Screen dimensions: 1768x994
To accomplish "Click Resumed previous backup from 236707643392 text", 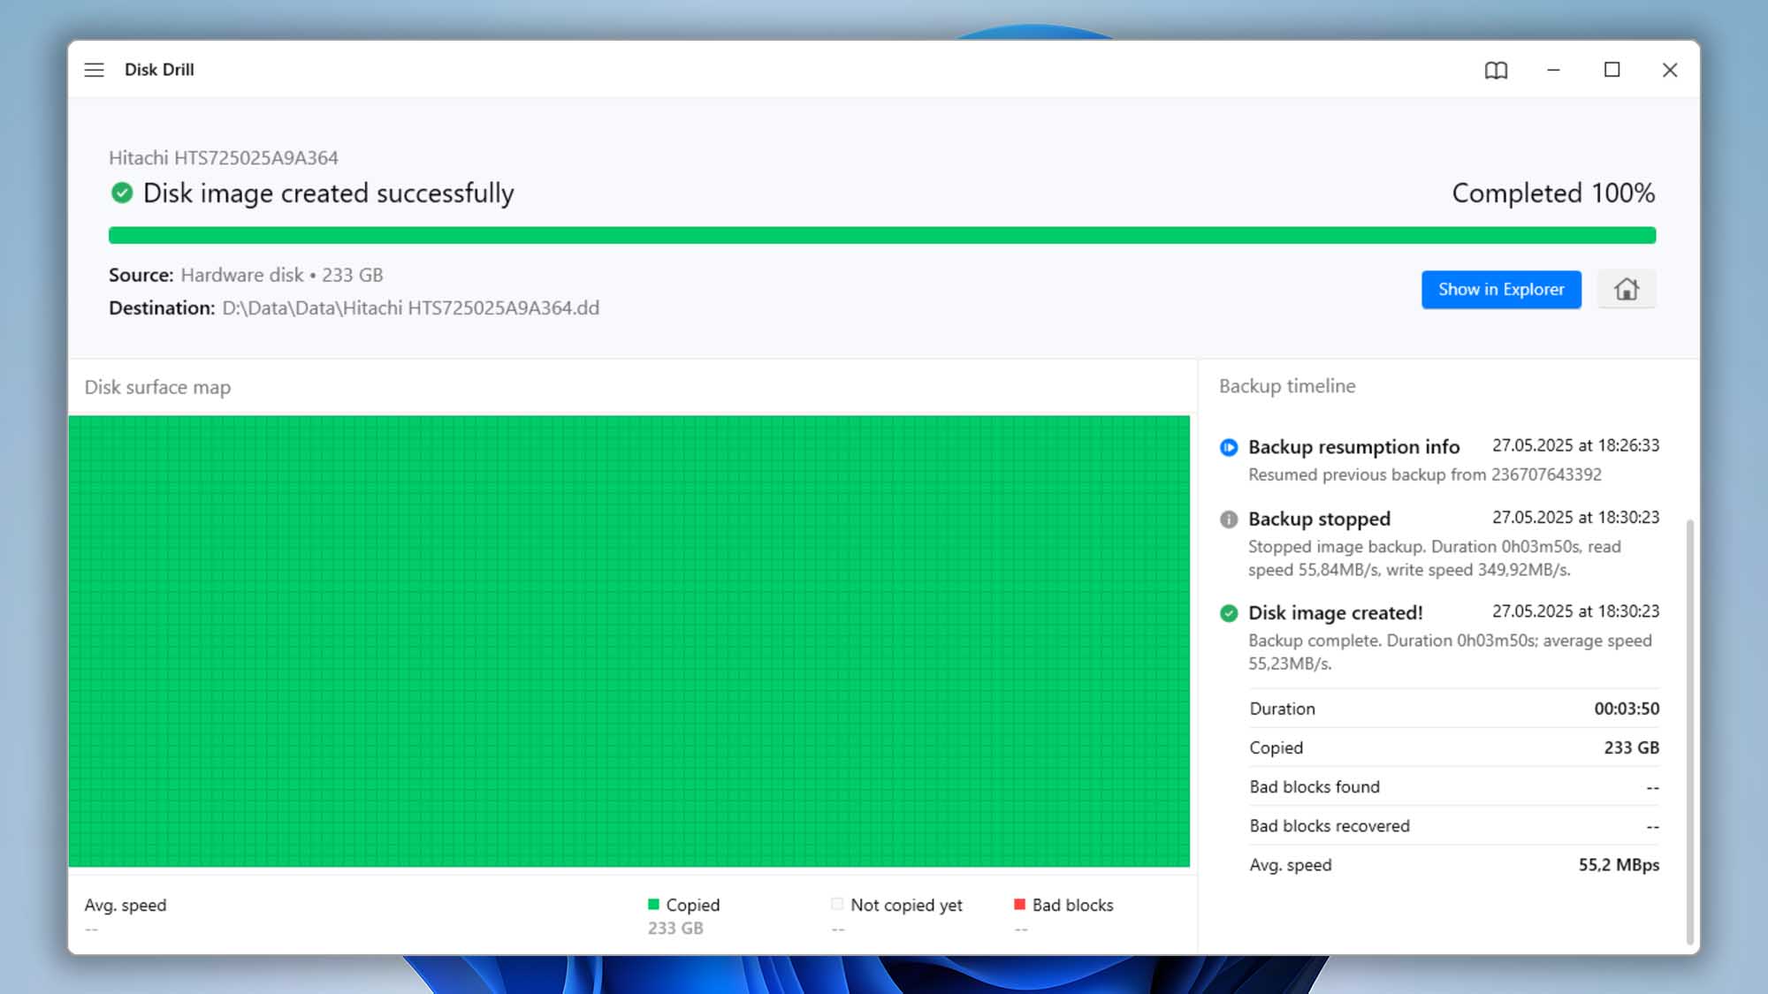I will [1424, 474].
